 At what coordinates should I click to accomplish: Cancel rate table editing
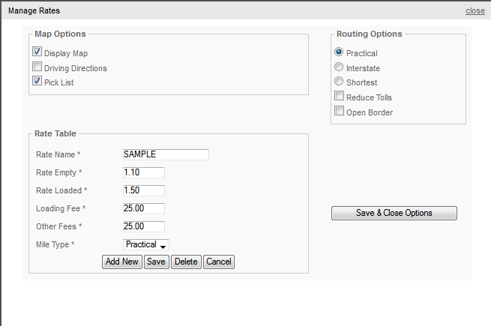[x=219, y=262]
